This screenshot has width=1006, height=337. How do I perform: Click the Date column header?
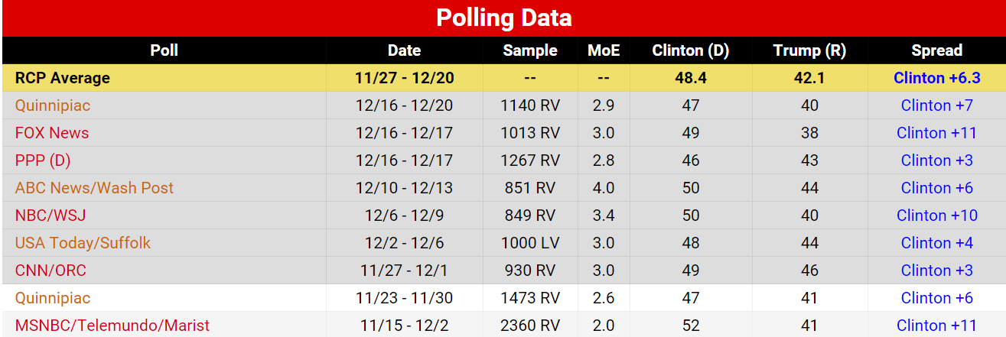tap(404, 50)
